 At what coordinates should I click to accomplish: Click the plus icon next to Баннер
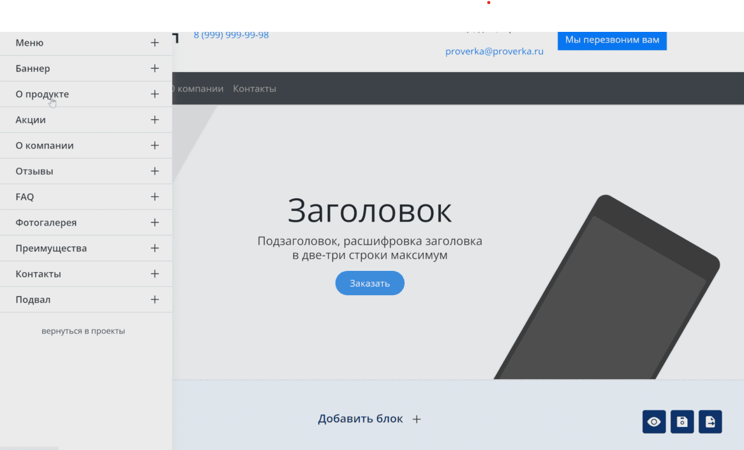[x=154, y=68]
